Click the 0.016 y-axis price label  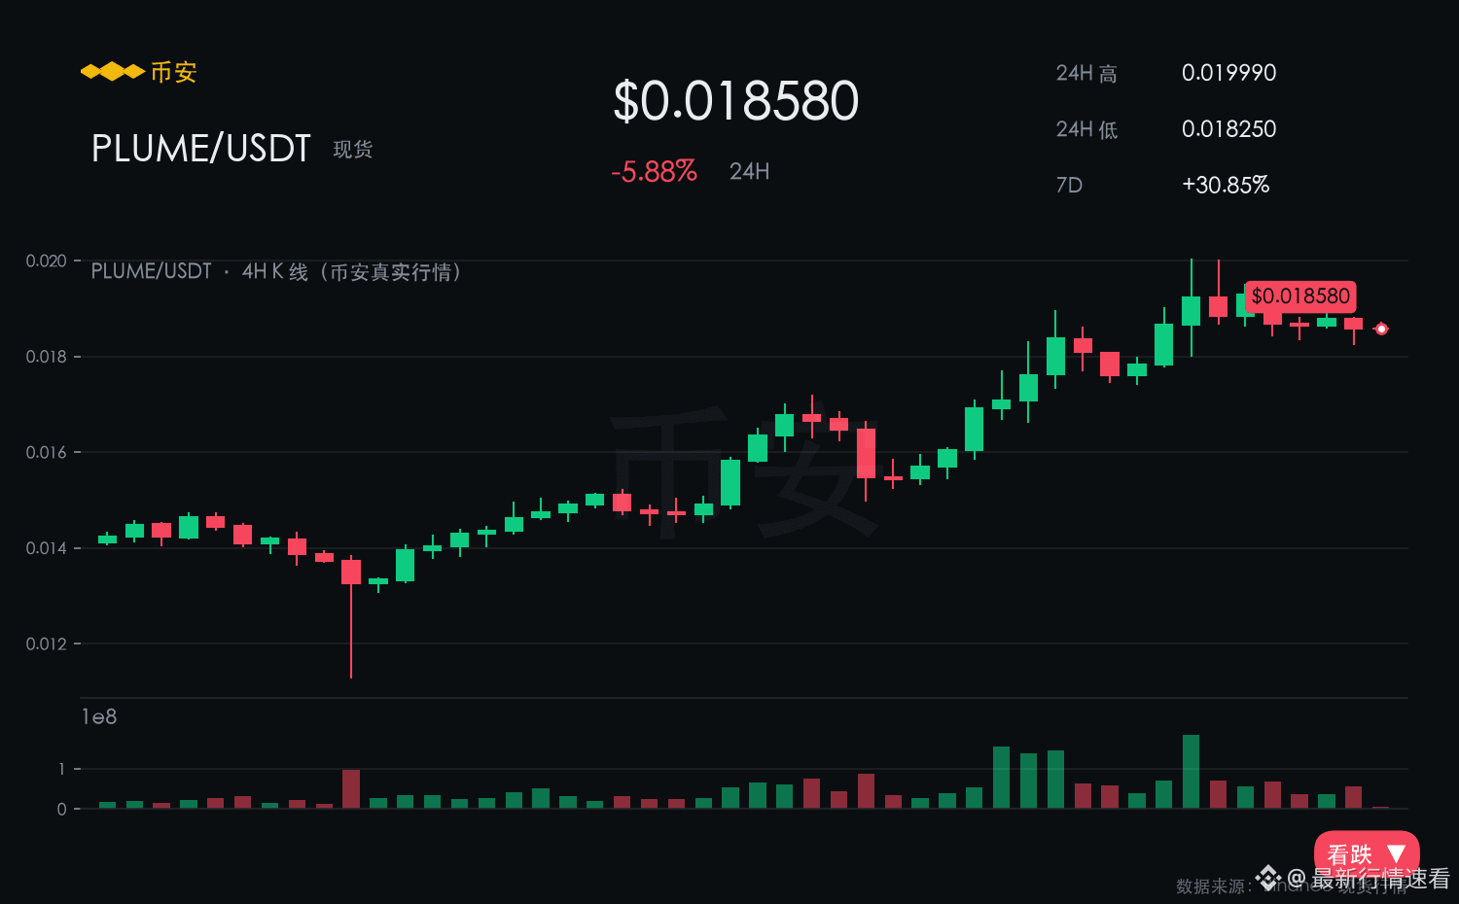click(46, 452)
